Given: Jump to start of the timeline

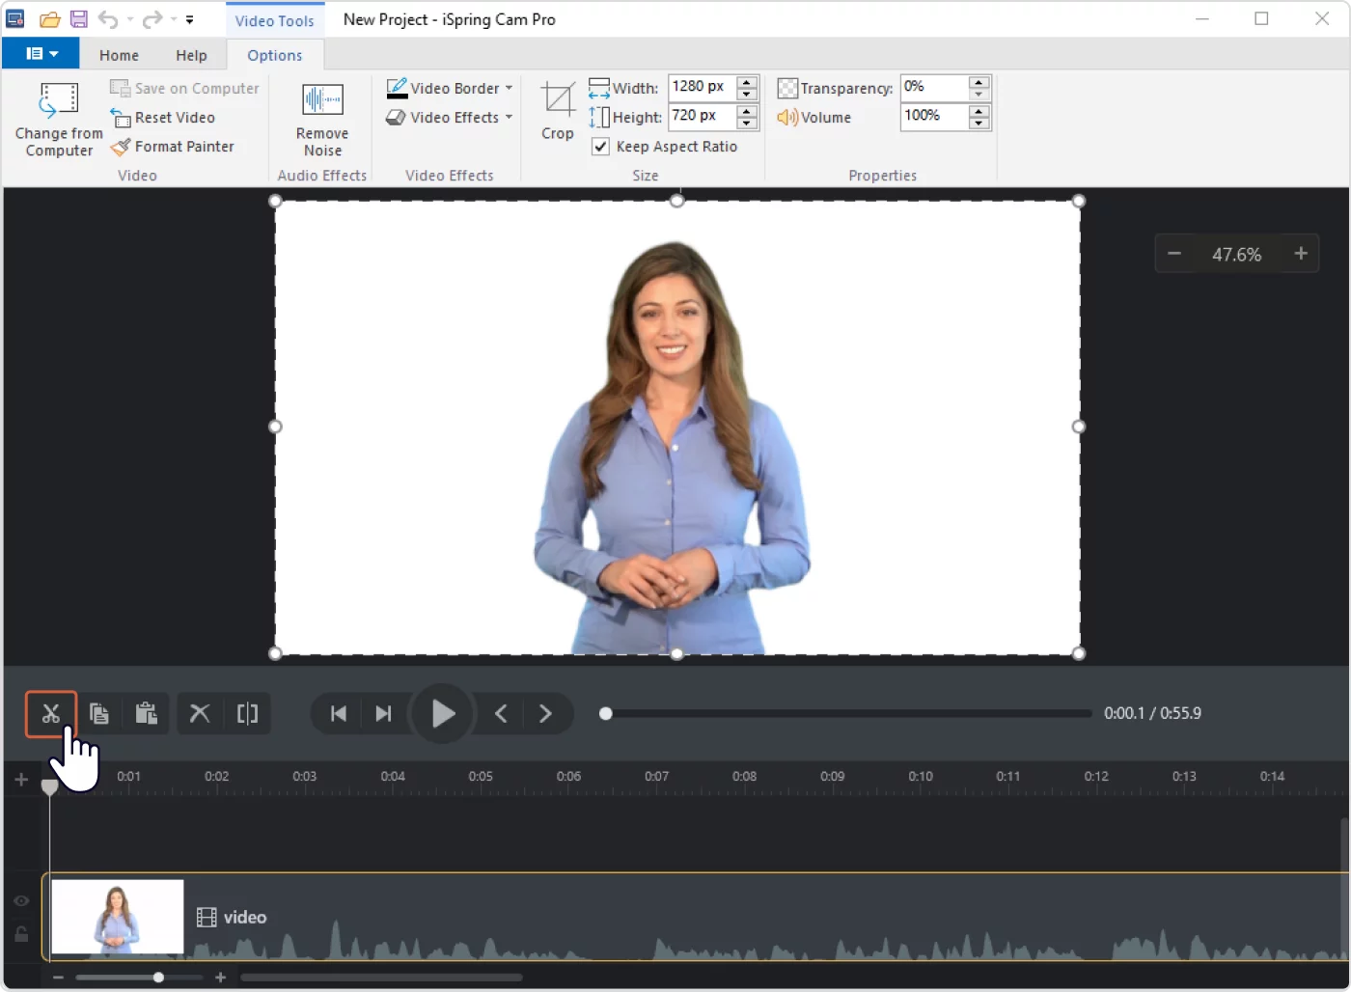Looking at the screenshot, I should tap(338, 714).
